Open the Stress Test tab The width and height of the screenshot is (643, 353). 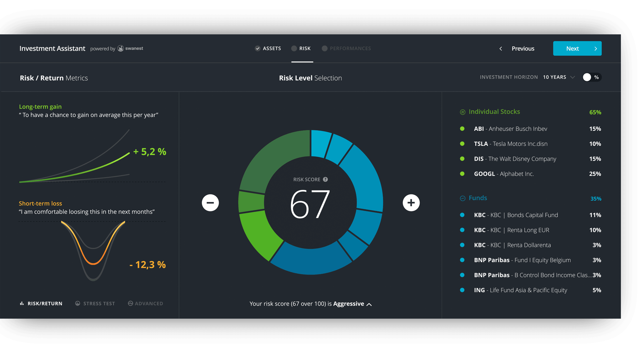99,303
